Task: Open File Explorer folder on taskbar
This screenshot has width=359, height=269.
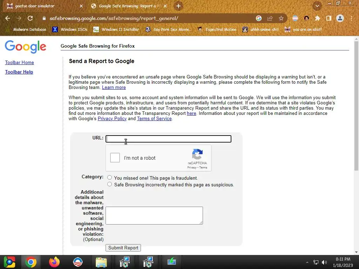Action: [x=101, y=262]
